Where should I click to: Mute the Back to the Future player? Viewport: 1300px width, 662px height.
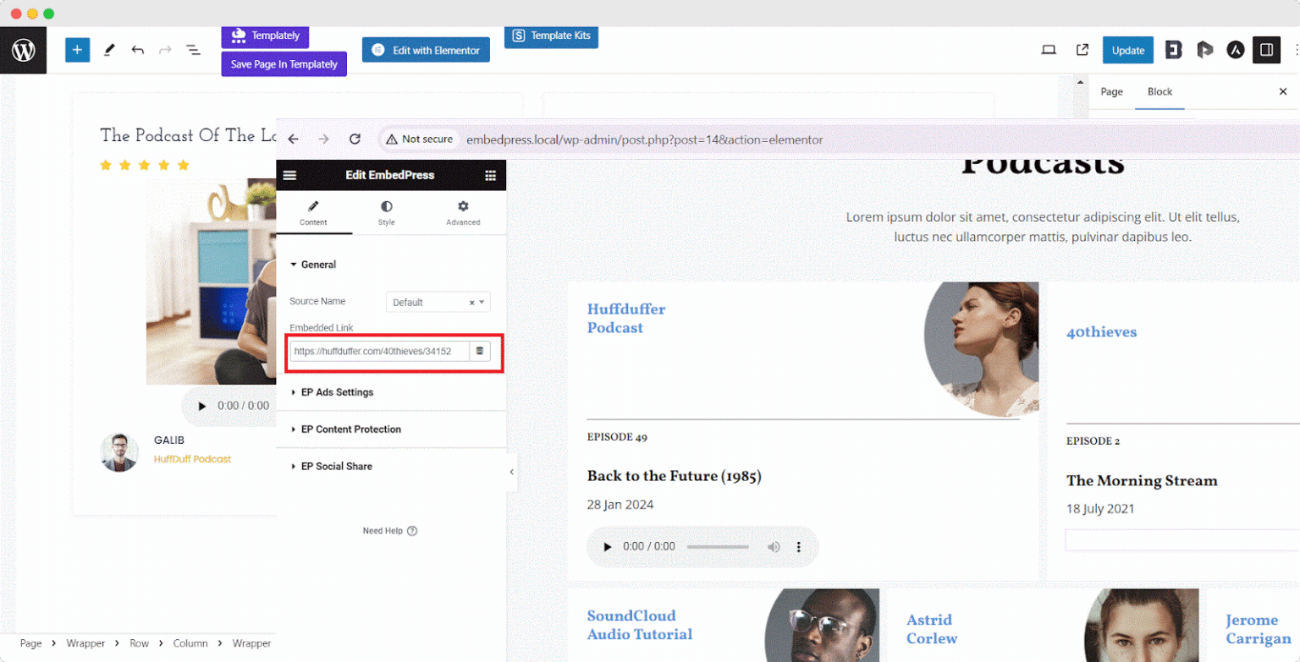tap(774, 547)
